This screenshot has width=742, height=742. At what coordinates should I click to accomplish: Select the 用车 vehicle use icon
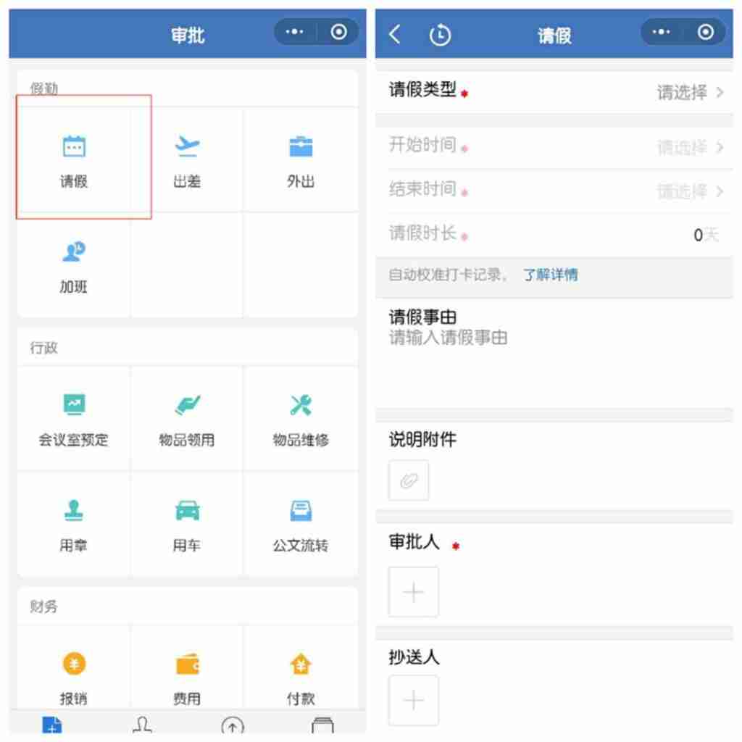pyautogui.click(x=187, y=526)
